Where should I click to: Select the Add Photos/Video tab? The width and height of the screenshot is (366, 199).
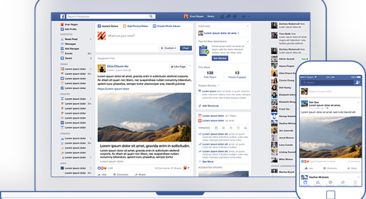pos(135,26)
